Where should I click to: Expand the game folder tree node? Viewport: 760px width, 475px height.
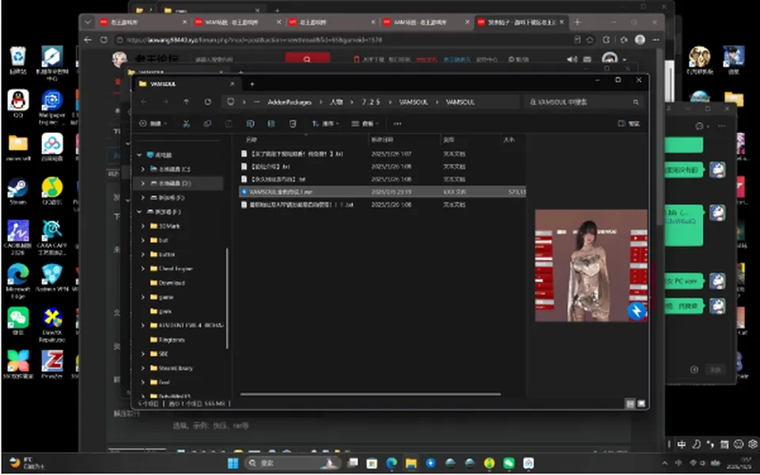pyautogui.click(x=143, y=297)
